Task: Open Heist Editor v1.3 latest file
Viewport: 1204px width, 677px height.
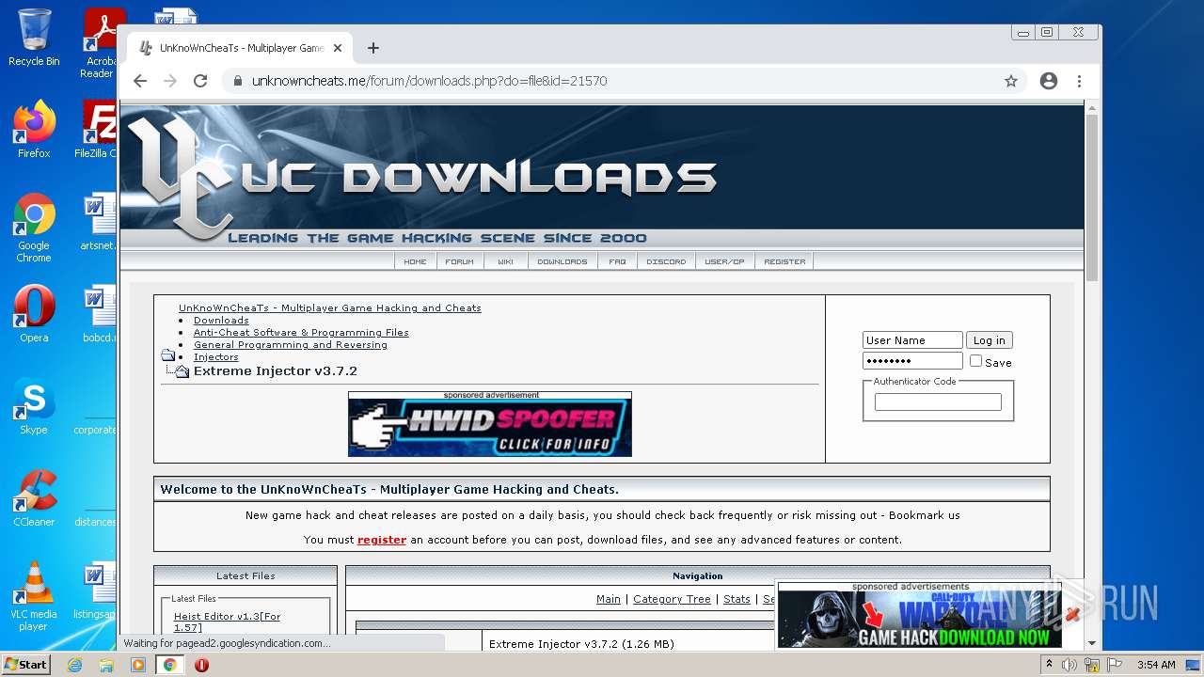Action: pyautogui.click(x=227, y=622)
